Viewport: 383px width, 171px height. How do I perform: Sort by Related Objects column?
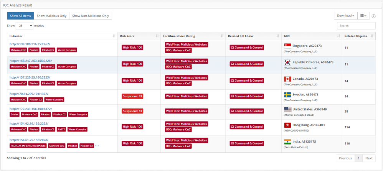[358, 36]
